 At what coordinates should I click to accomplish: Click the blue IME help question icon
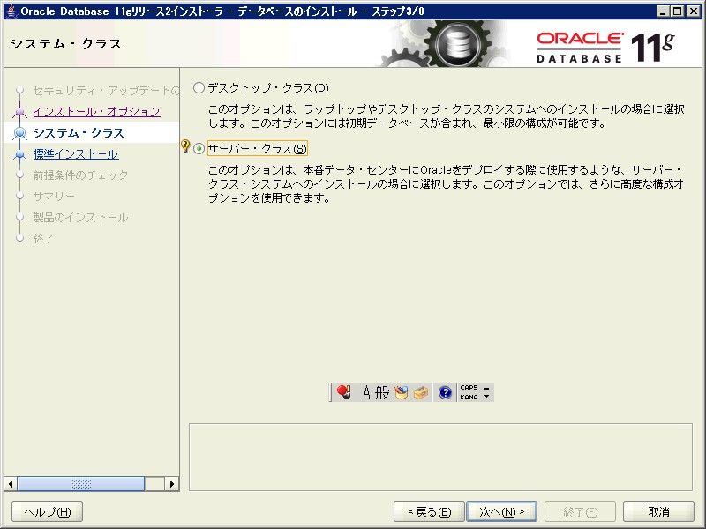click(445, 393)
